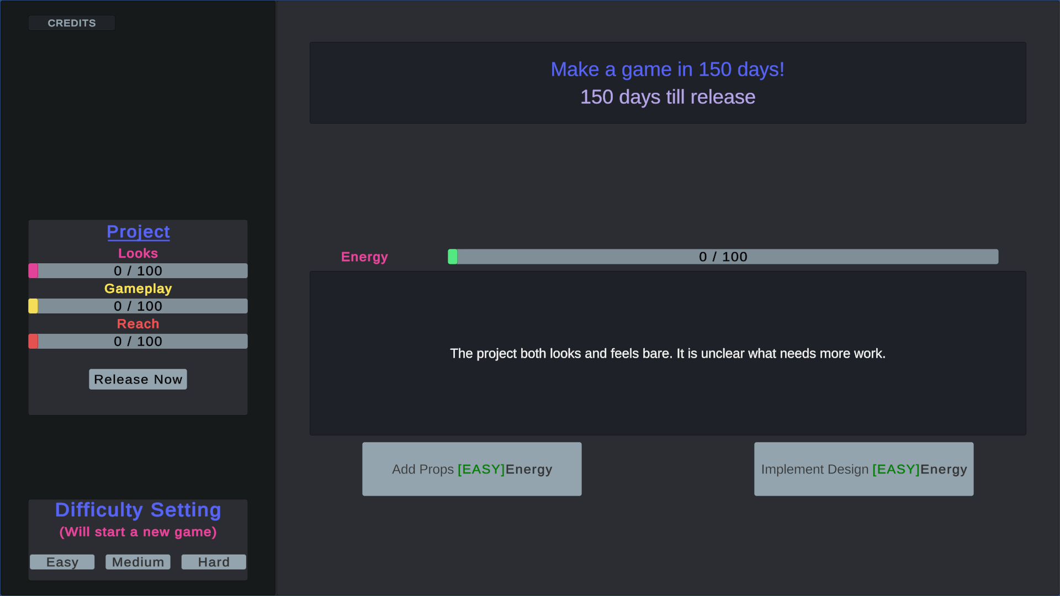The image size is (1060, 596).
Task: Click the Gameplay progress bar
Action: click(137, 306)
